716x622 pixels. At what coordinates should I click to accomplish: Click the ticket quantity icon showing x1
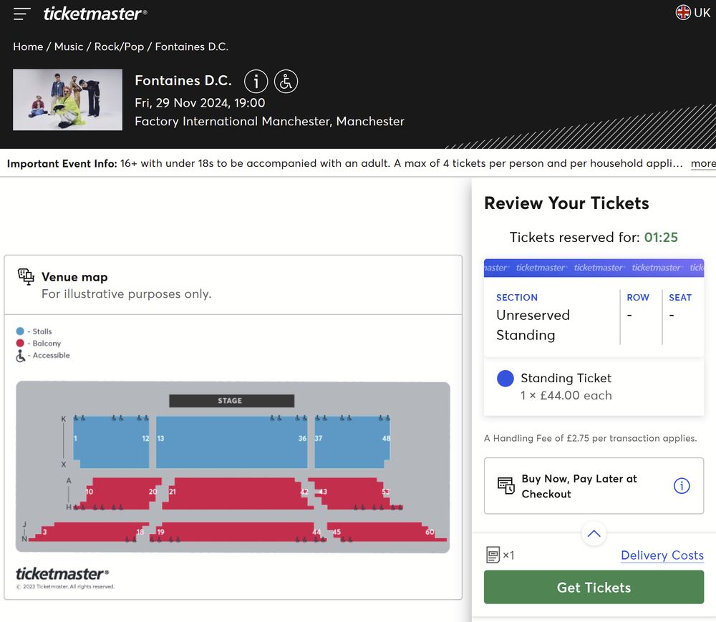pos(493,555)
